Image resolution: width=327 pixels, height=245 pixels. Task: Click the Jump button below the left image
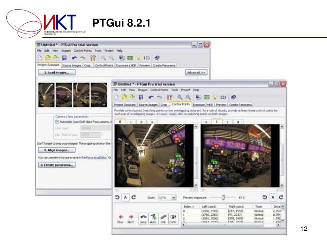(x=143, y=219)
